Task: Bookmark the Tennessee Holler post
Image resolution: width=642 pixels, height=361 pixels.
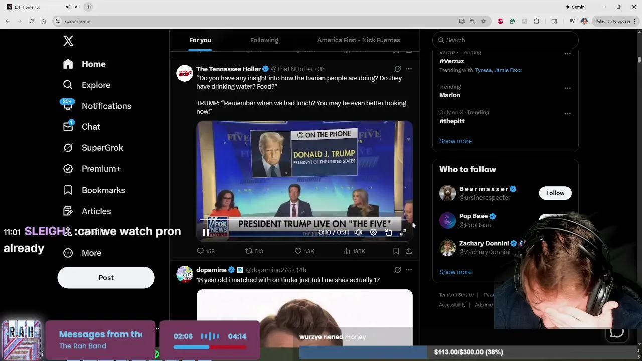Action: coord(396,251)
